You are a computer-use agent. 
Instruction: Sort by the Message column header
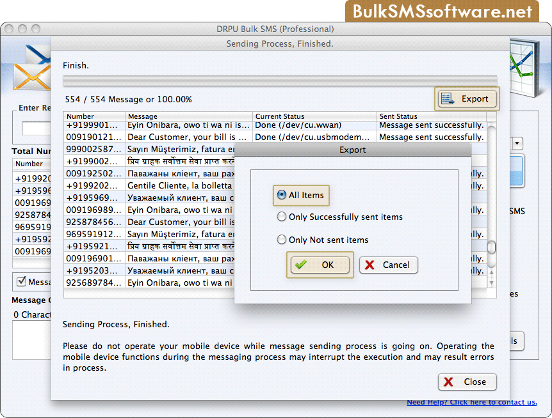[189, 116]
